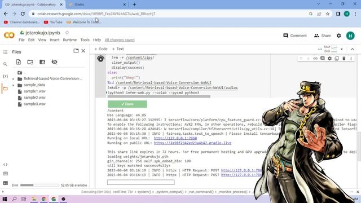The width and height of the screenshot is (361, 203).
Task: Move cell down arrow
Action: [308, 59]
